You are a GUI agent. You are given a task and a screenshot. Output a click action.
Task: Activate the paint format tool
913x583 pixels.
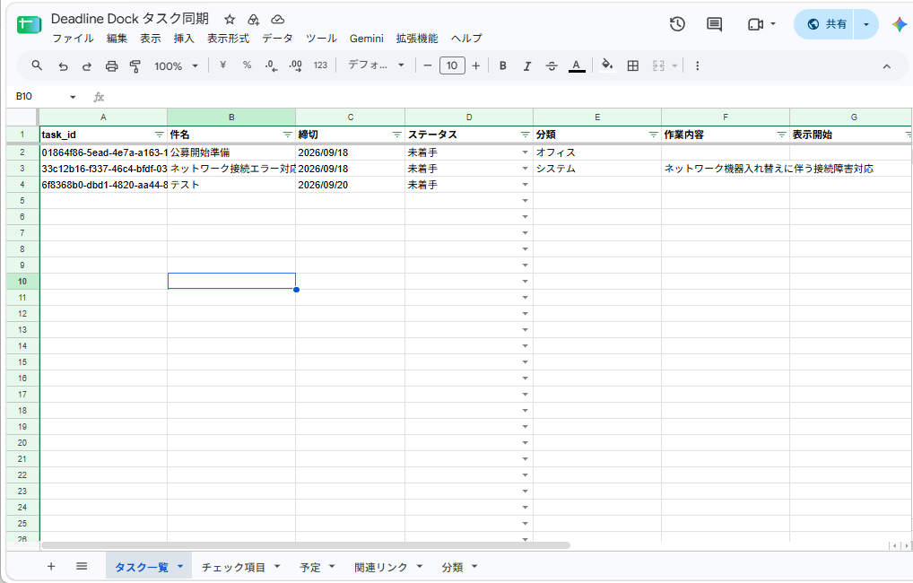tap(135, 65)
